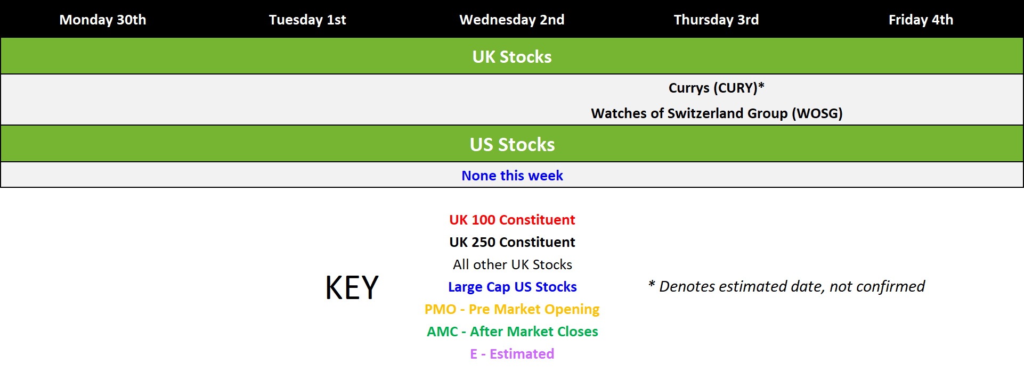Click the Friday 4th column header
The width and height of the screenshot is (1024, 381).
tap(921, 20)
